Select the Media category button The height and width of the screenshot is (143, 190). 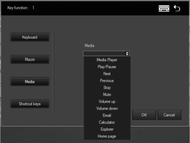coord(30,82)
